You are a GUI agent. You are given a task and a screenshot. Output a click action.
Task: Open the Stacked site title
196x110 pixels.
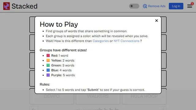(24, 6)
